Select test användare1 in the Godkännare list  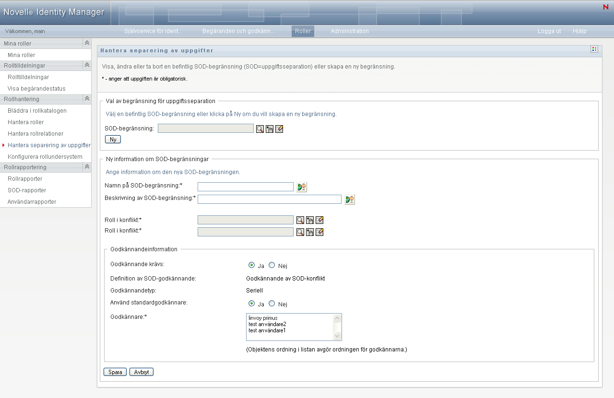[267, 330]
